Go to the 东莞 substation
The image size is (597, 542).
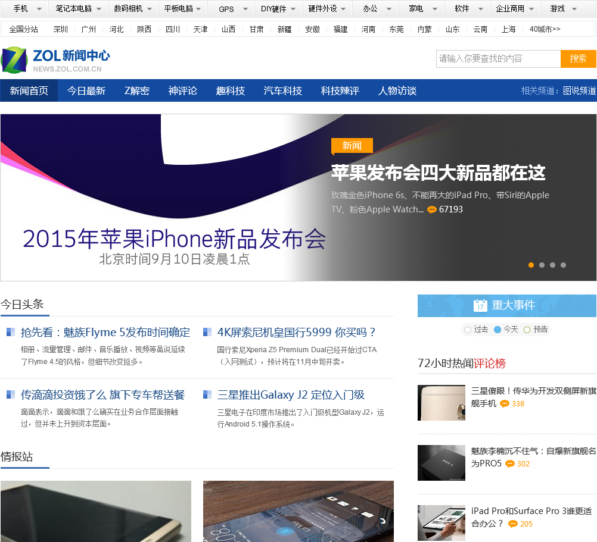(x=396, y=29)
